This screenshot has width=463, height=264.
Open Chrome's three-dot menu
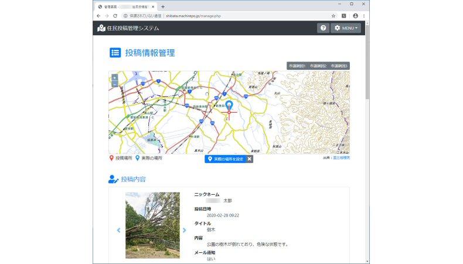(x=364, y=16)
